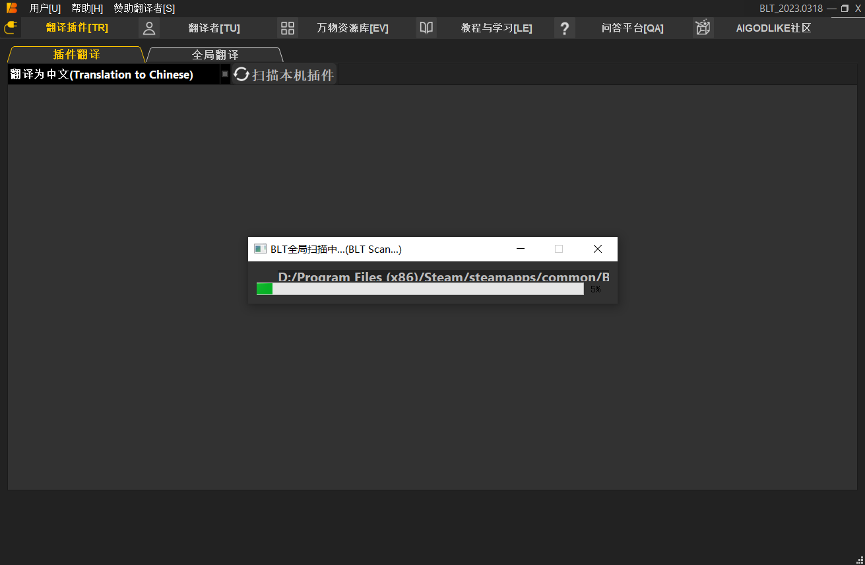Open the 赞助翻译者[S] menu
The width and height of the screenshot is (865, 565).
point(144,9)
